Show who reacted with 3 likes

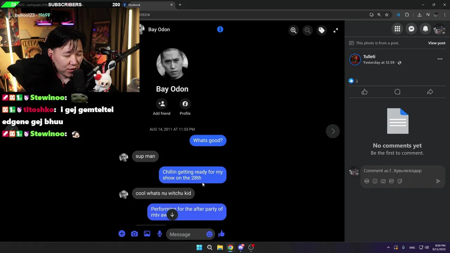[x=353, y=81]
